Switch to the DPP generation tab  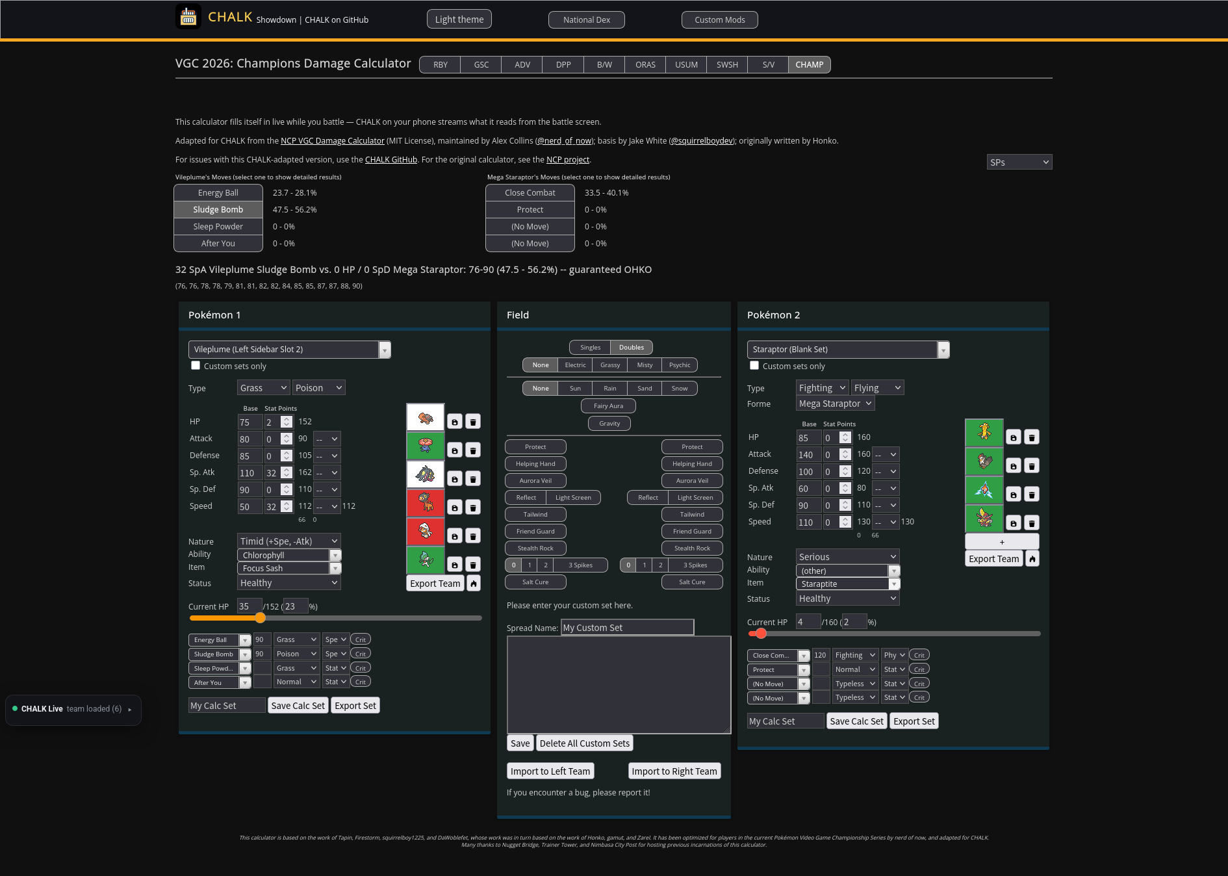(x=563, y=65)
